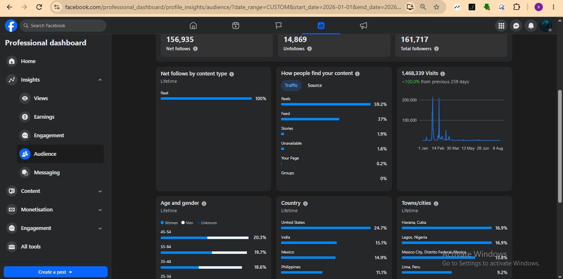
Task: Open the Chrome three-dot menu
Action: point(553,7)
